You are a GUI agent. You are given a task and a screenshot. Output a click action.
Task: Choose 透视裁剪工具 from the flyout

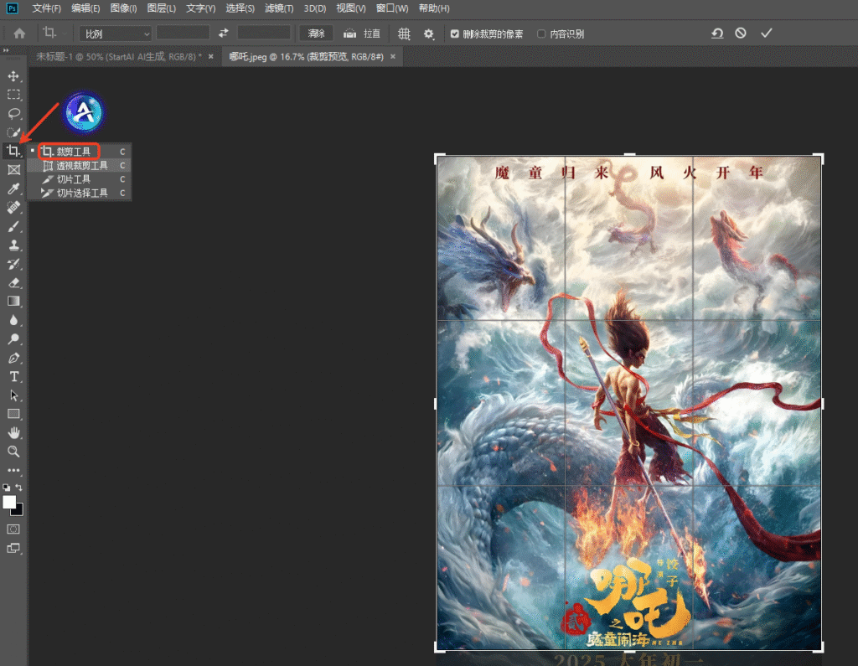pos(79,165)
